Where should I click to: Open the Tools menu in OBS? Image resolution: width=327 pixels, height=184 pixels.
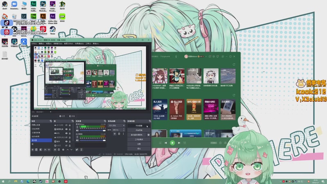(x=88, y=44)
